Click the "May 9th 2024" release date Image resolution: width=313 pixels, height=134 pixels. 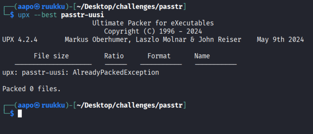click(280, 39)
